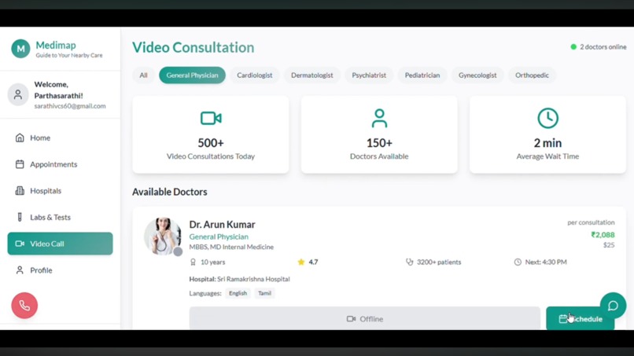Click the star rating icon next to 4.7

300,262
